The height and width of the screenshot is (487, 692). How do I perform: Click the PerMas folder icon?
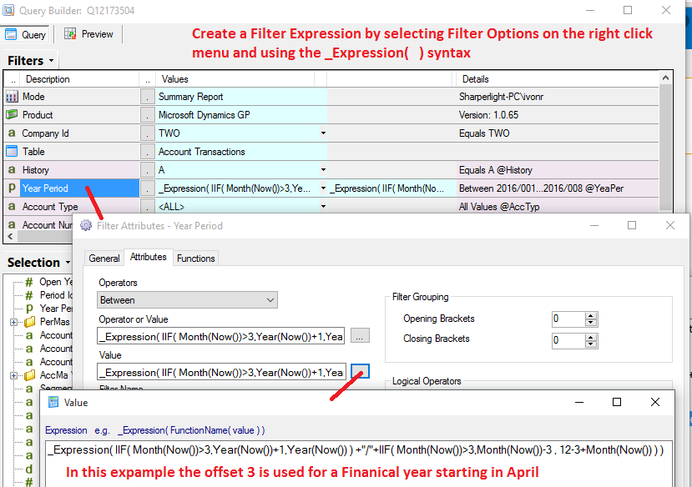coord(30,322)
